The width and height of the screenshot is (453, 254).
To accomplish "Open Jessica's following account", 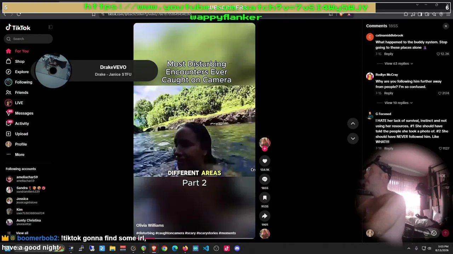I will pos(22,200).
